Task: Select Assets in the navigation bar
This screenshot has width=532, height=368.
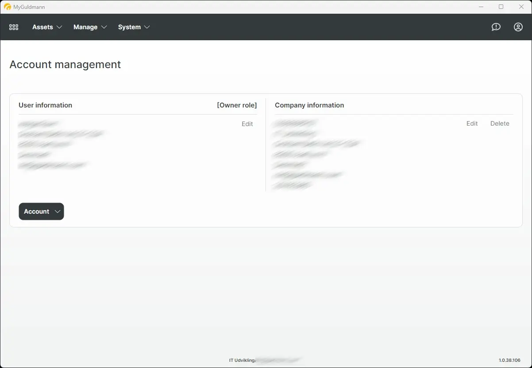Action: [42, 27]
